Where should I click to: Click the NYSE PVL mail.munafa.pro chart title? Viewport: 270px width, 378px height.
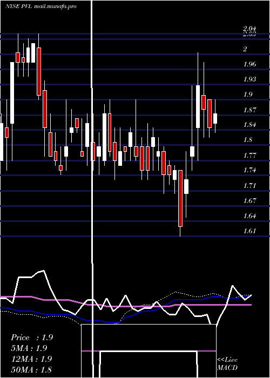(x=41, y=6)
